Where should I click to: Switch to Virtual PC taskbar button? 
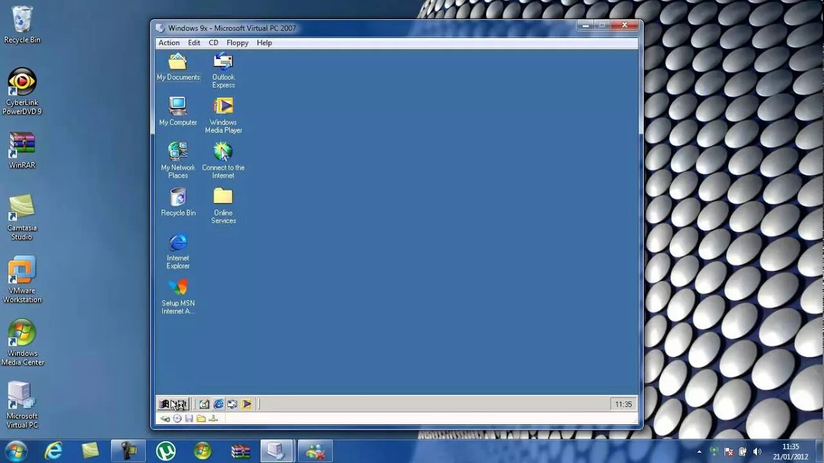[x=277, y=451]
